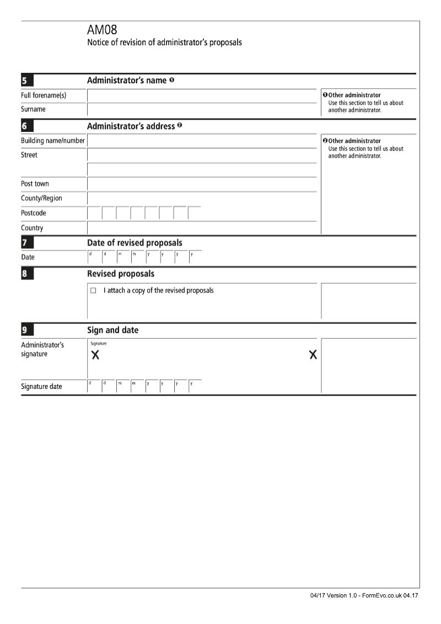
Task: Click the right X signature marker
Action: tap(313, 355)
